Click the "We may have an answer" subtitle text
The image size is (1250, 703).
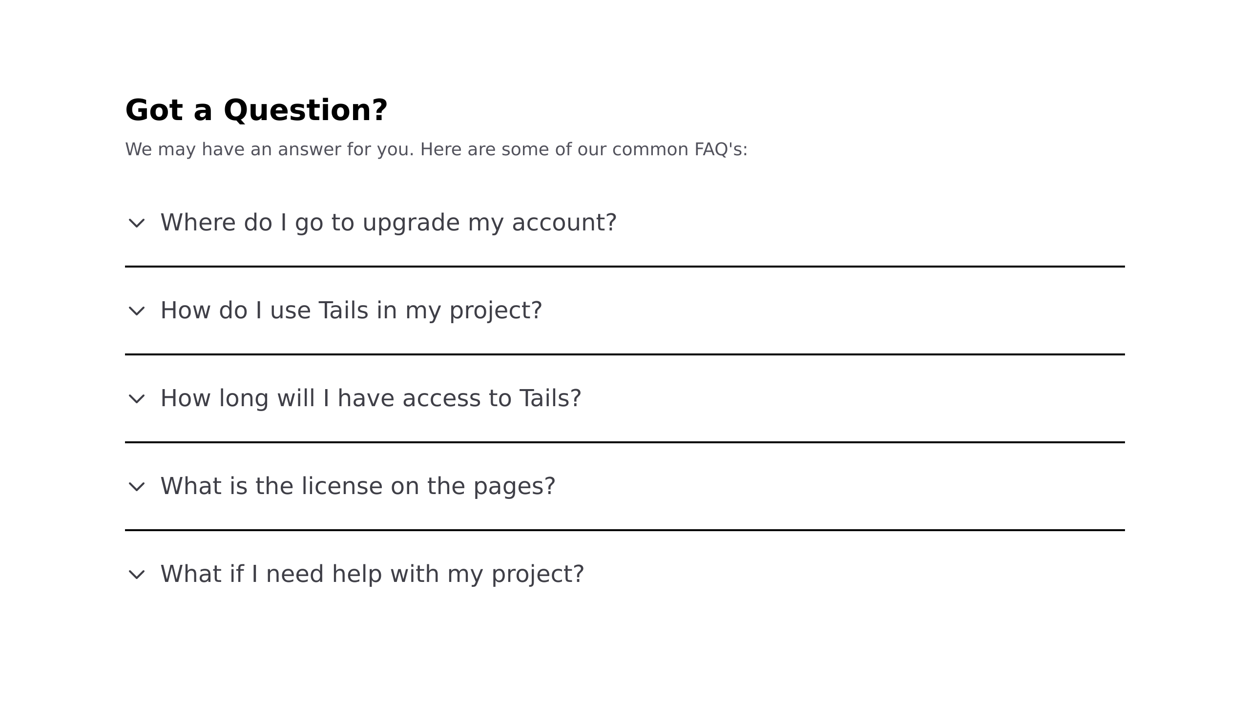pyautogui.click(x=436, y=149)
